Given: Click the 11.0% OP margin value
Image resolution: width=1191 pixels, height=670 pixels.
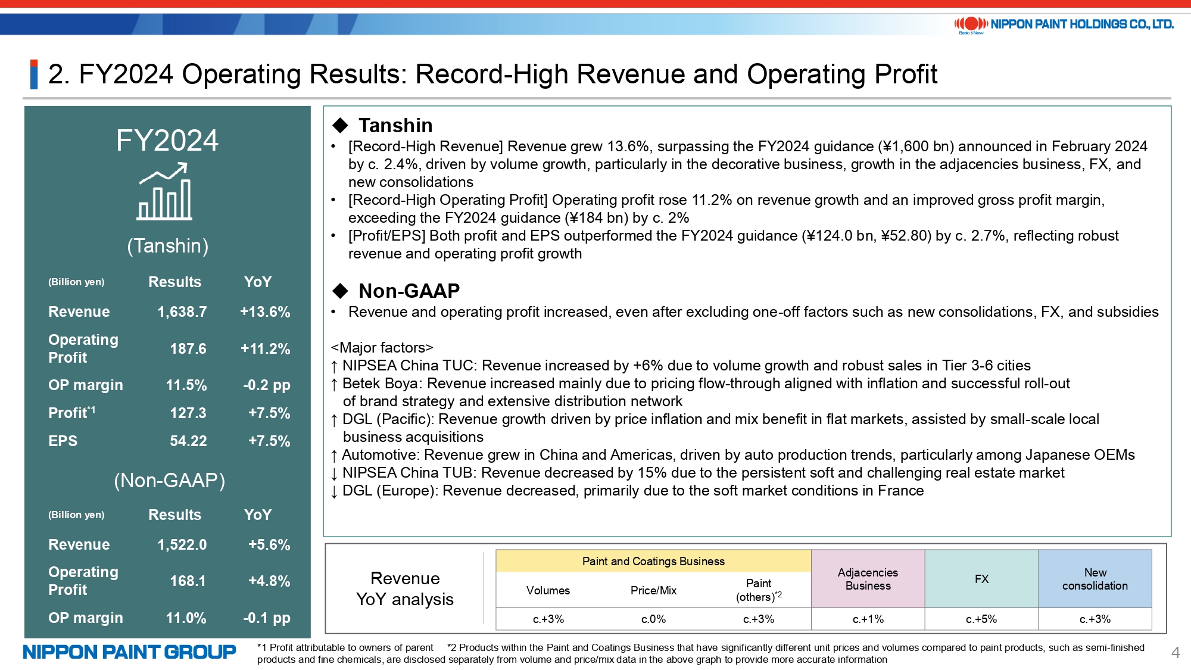Looking at the screenshot, I should pyautogui.click(x=186, y=618).
